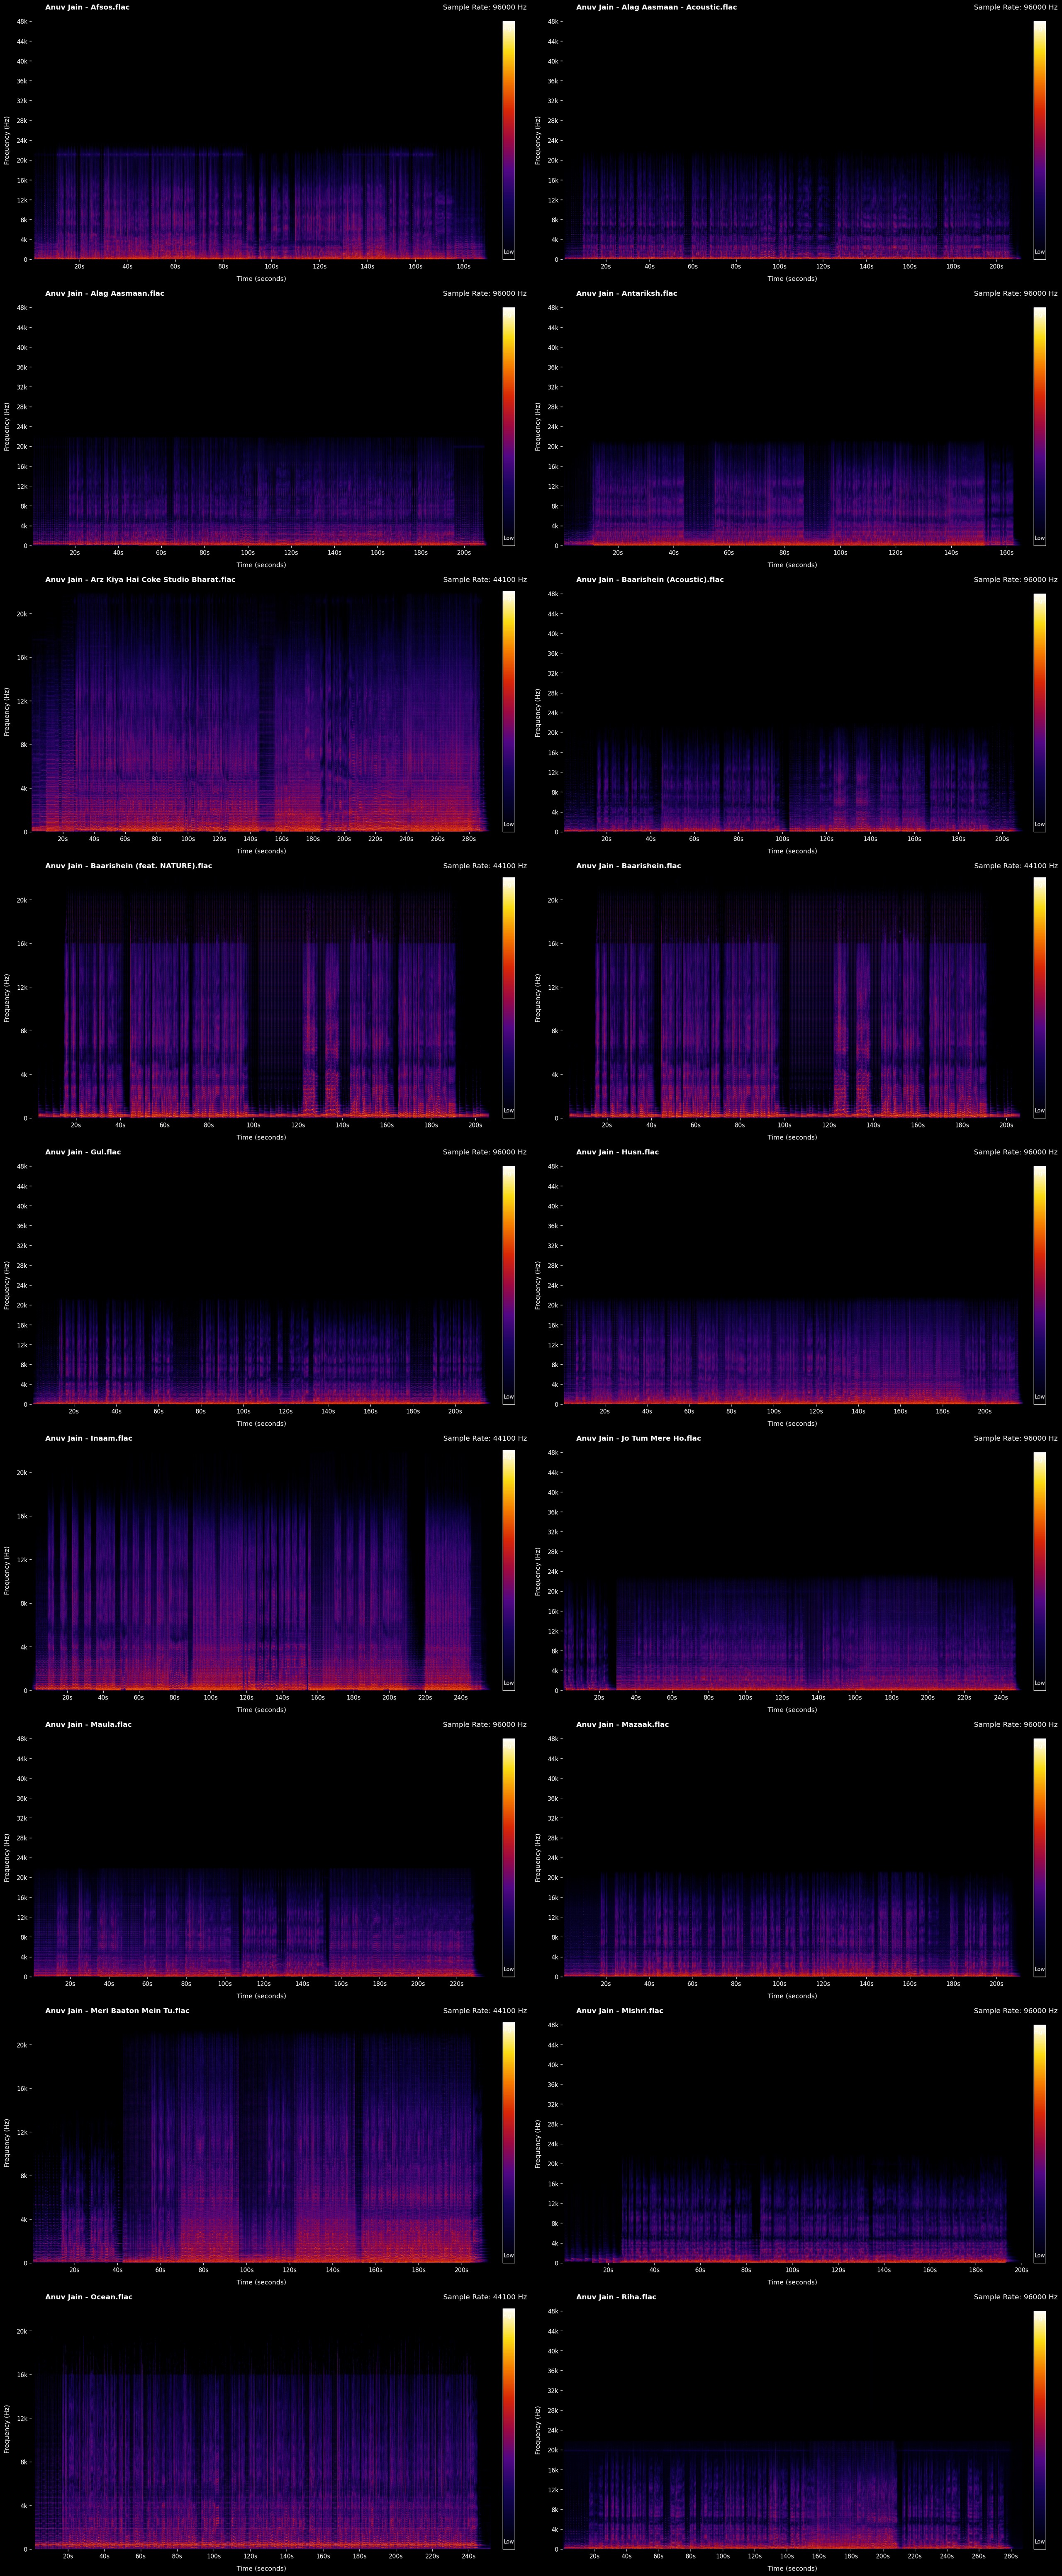Select the colorbar beside Ocean.flac plot

point(509,2430)
